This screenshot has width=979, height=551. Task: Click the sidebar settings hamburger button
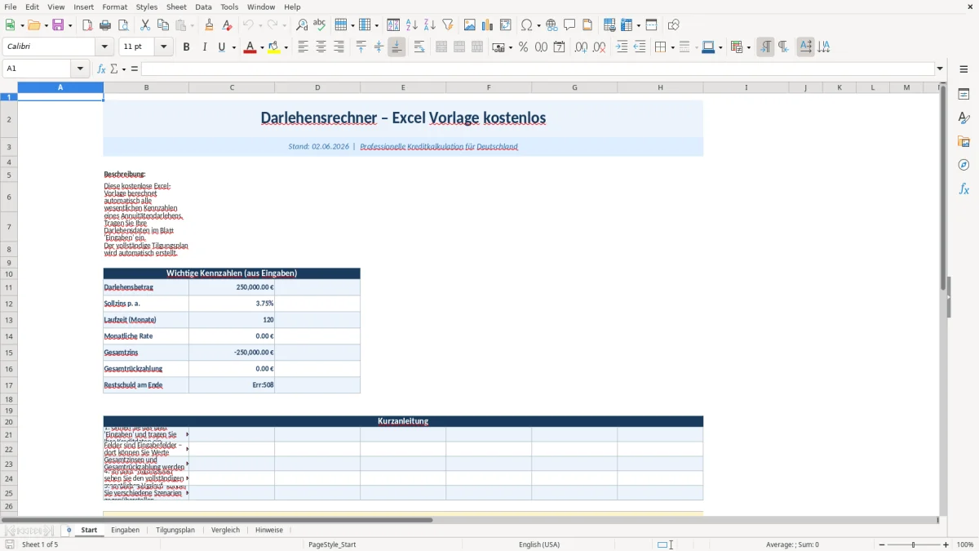click(x=963, y=69)
